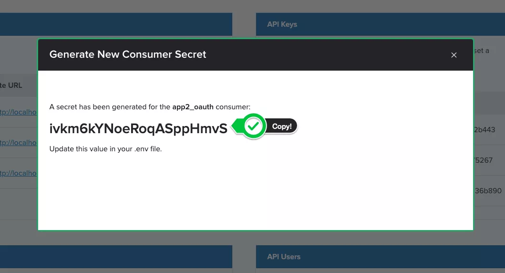Viewport: 505px width, 273px height.
Task: Click the blue header bar at top left
Action: click(x=114, y=24)
